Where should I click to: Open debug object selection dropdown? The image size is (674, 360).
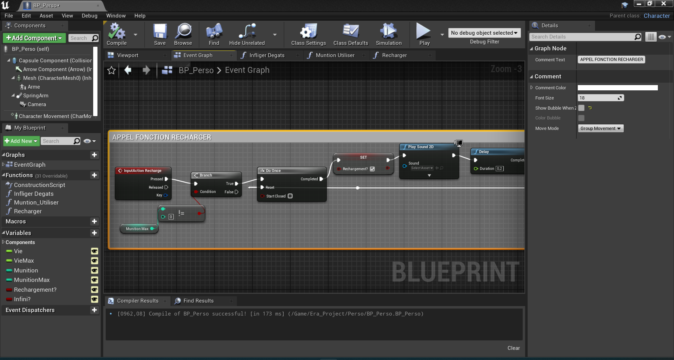tap(484, 33)
